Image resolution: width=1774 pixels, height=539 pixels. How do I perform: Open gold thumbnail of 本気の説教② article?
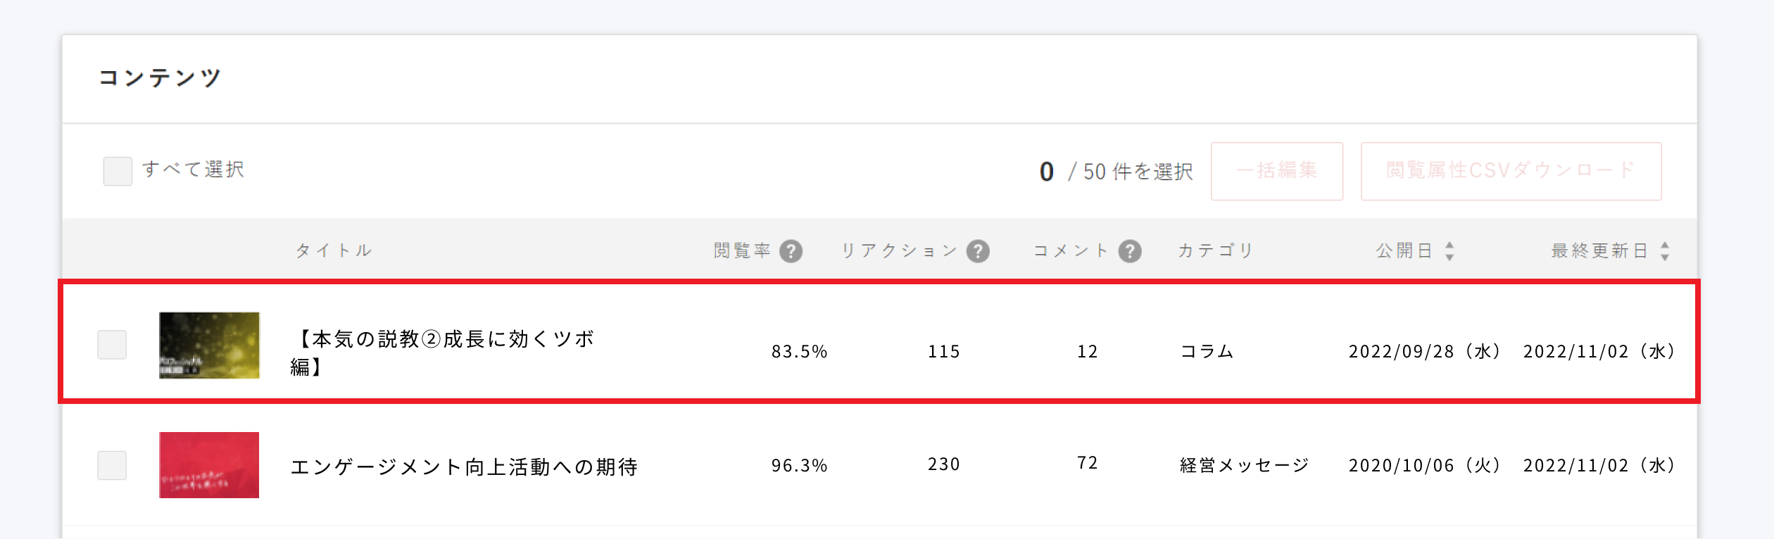(209, 345)
